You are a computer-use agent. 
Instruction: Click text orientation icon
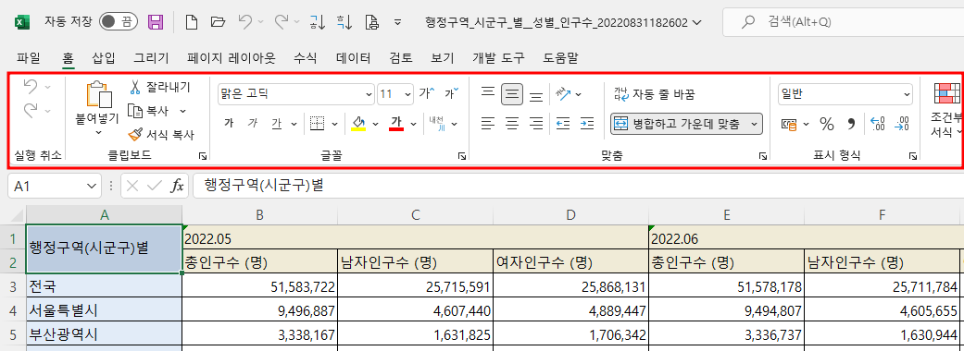[564, 94]
